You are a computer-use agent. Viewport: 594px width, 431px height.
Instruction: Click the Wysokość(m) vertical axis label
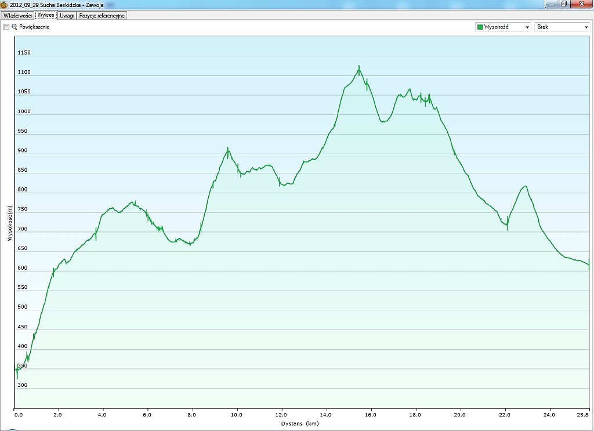[10, 223]
